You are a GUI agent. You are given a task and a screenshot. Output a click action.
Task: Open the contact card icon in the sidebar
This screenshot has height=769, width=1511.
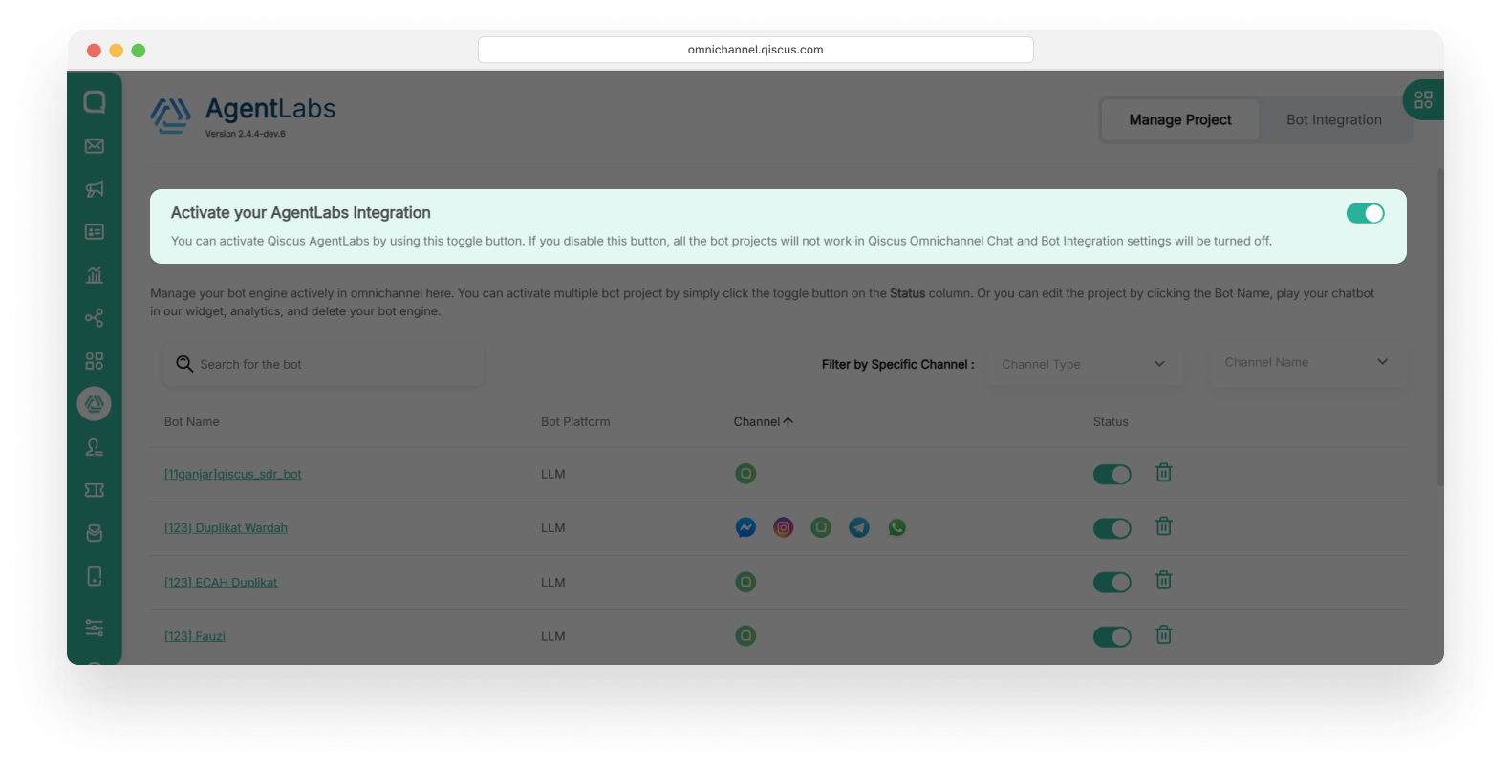point(95,232)
